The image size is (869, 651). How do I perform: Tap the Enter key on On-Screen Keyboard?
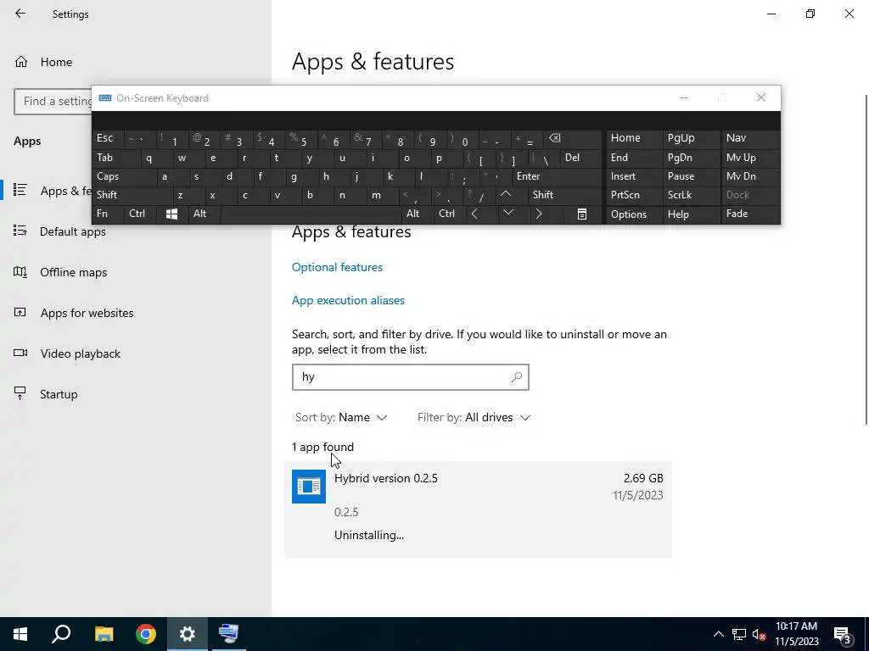(557, 176)
